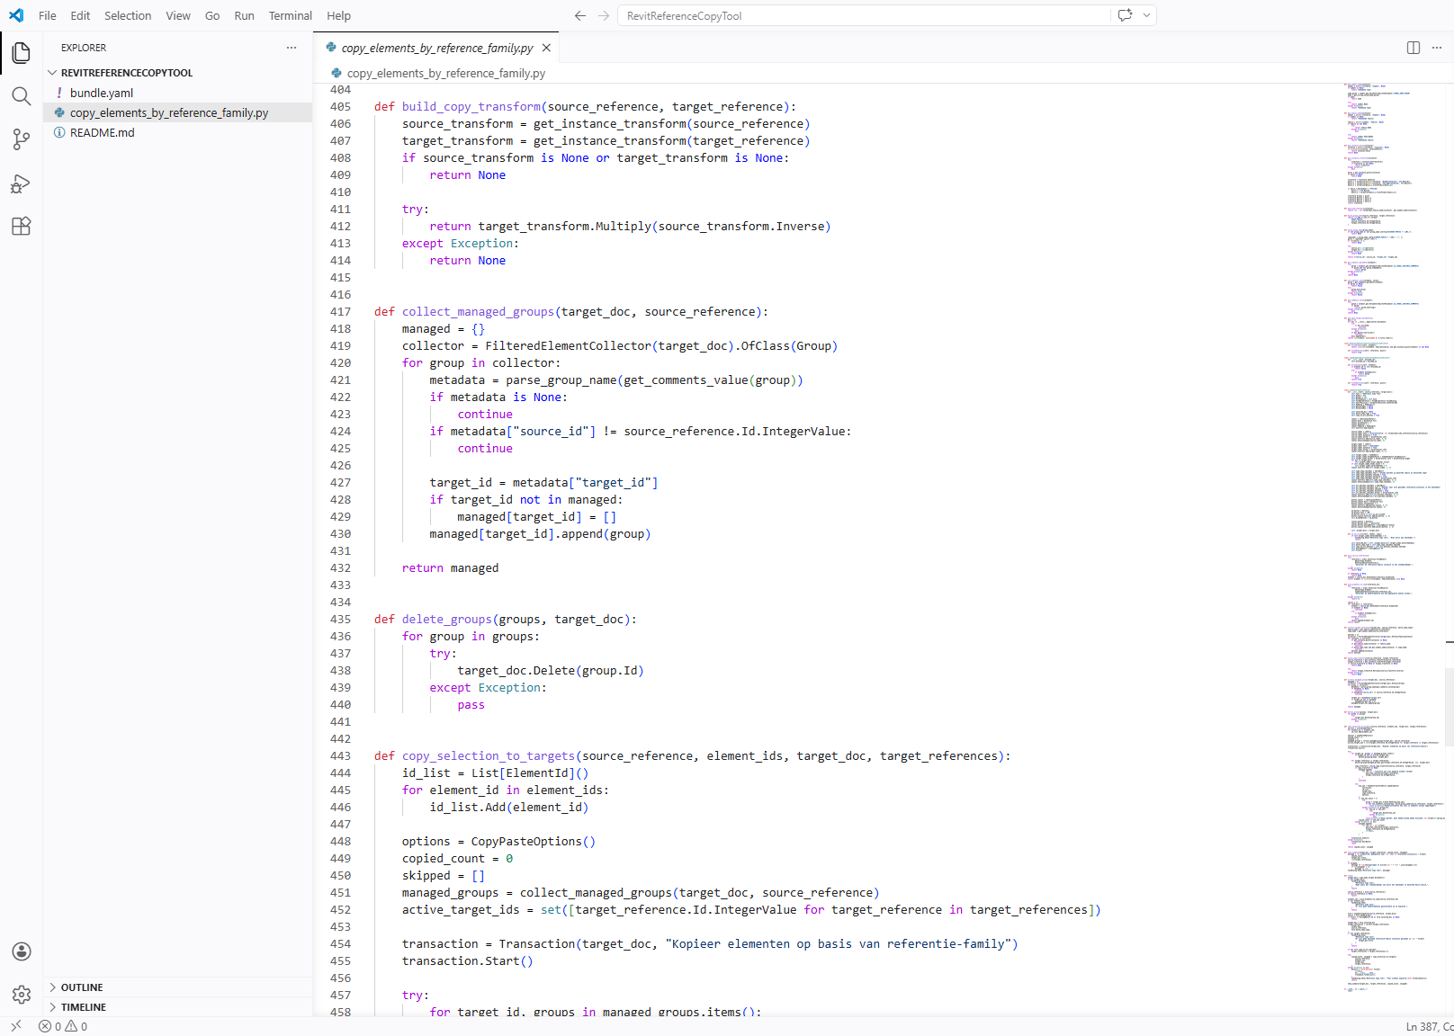Open the Explorer view in activity bar
1454x1036 pixels.
click(x=22, y=52)
